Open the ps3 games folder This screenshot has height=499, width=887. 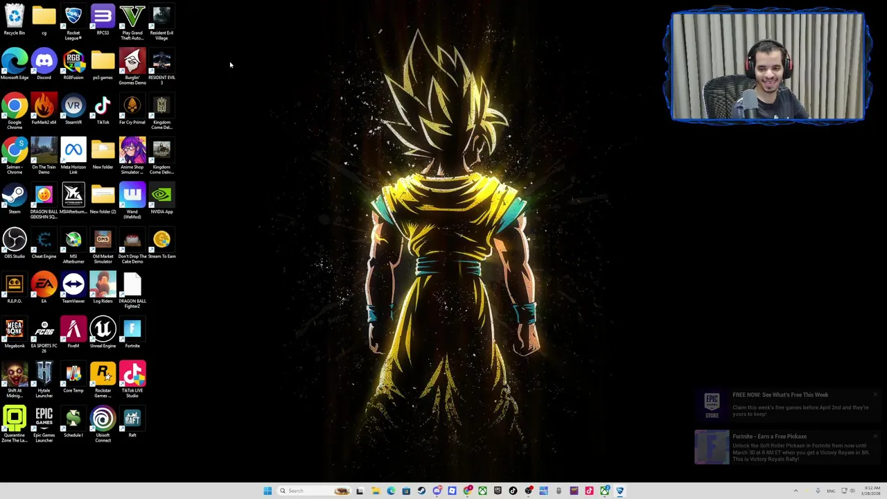coord(103,65)
